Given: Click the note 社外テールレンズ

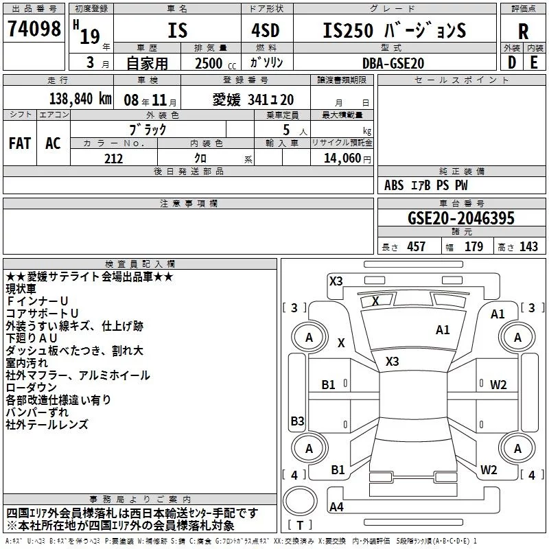Looking at the screenshot, I should click(x=47, y=425).
